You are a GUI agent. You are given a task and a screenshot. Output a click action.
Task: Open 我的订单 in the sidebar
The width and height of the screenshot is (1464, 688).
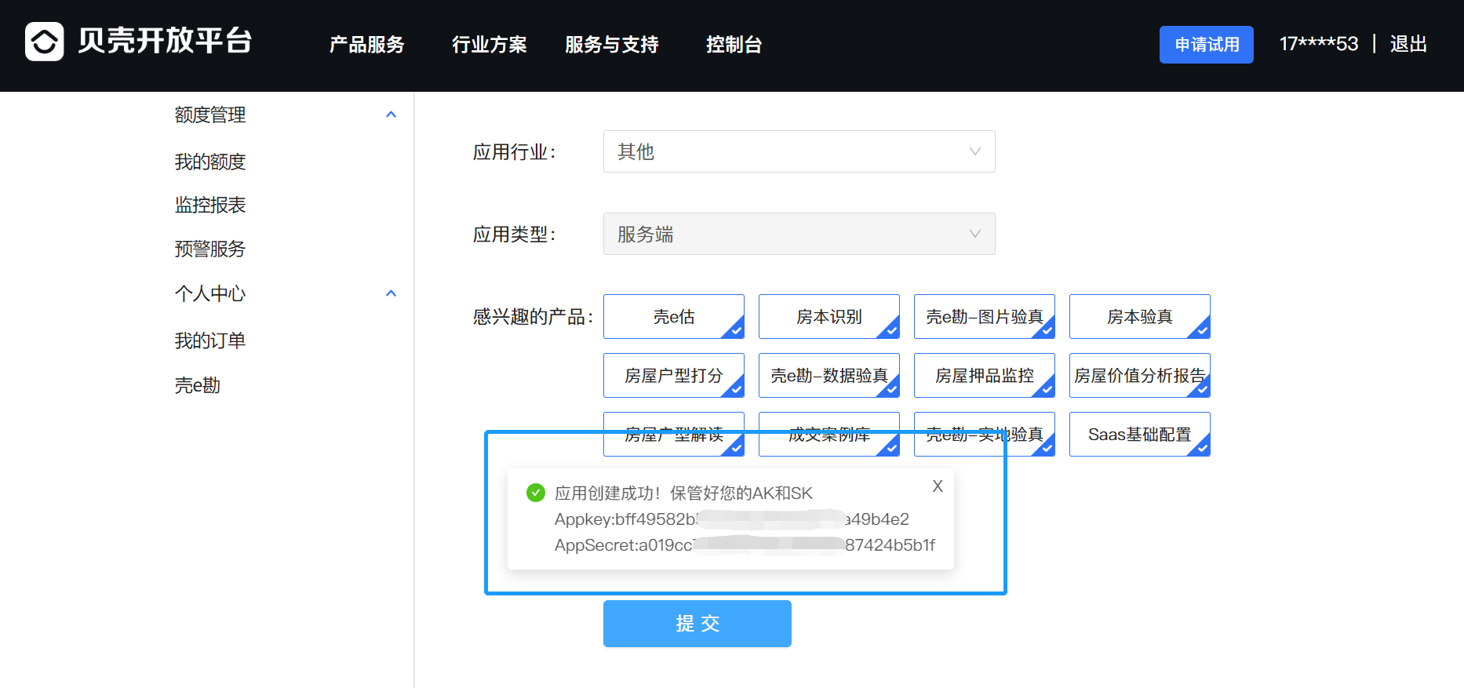click(210, 340)
